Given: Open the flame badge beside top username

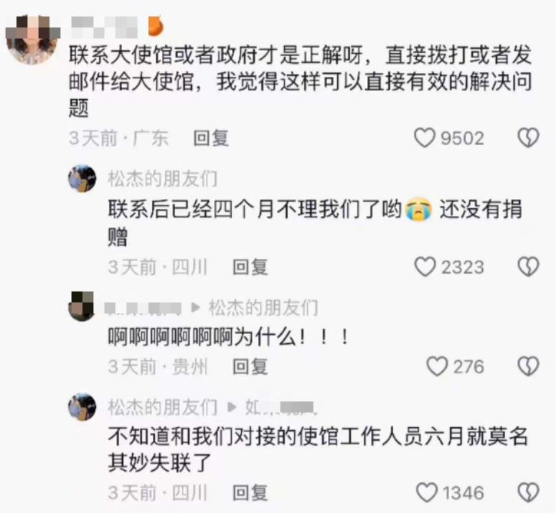Looking at the screenshot, I should tap(155, 27).
